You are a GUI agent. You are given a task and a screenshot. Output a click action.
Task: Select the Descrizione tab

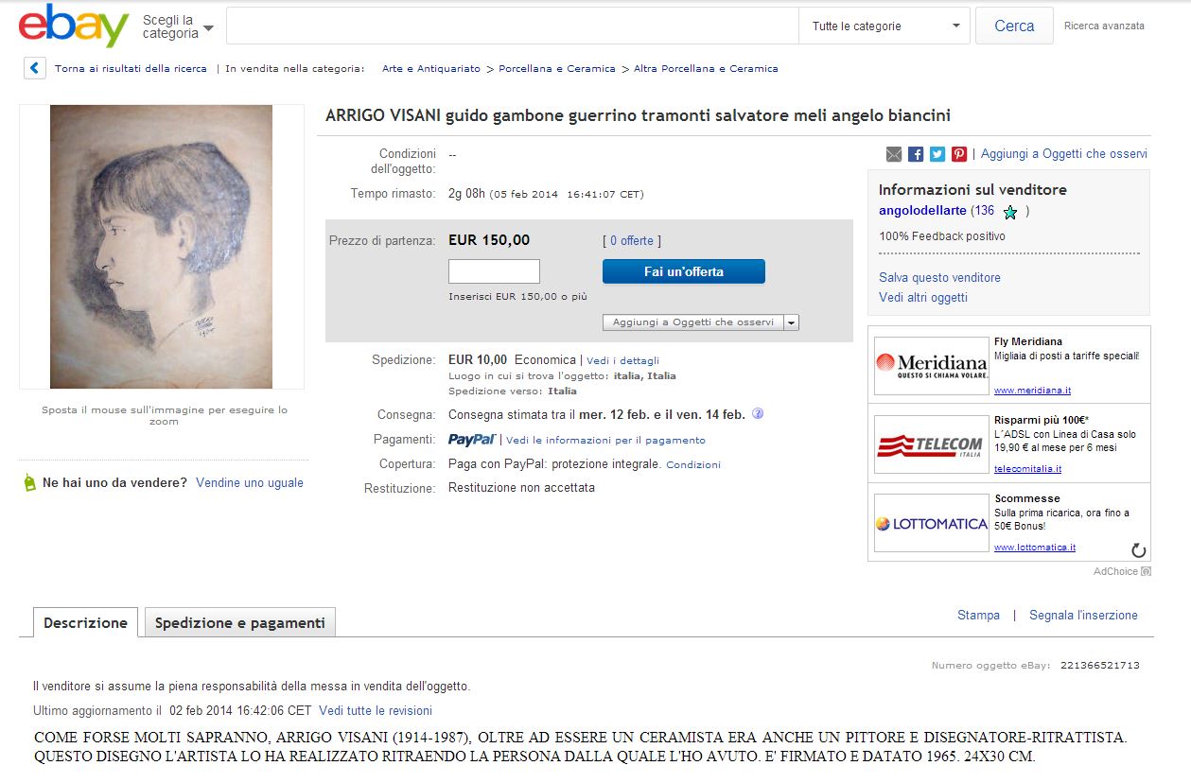coord(85,623)
